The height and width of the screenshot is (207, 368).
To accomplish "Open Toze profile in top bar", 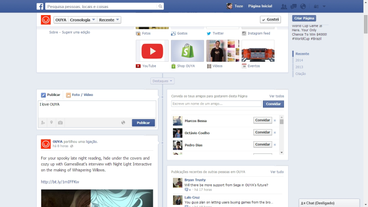I will tap(235, 7).
